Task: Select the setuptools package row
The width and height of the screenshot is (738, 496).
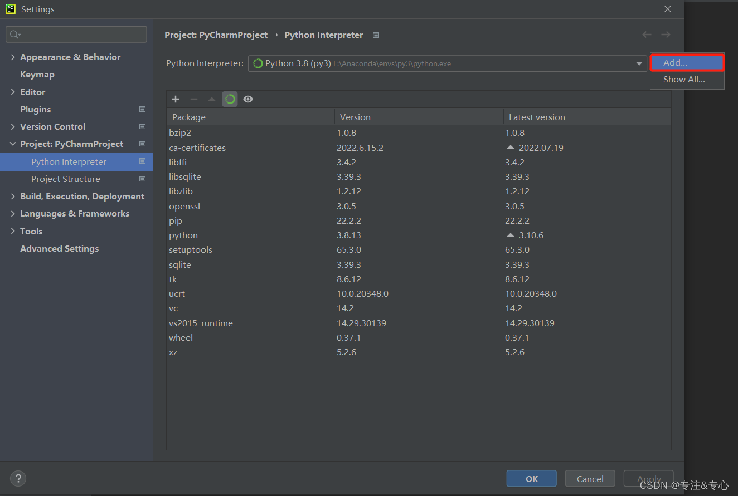Action: point(419,249)
